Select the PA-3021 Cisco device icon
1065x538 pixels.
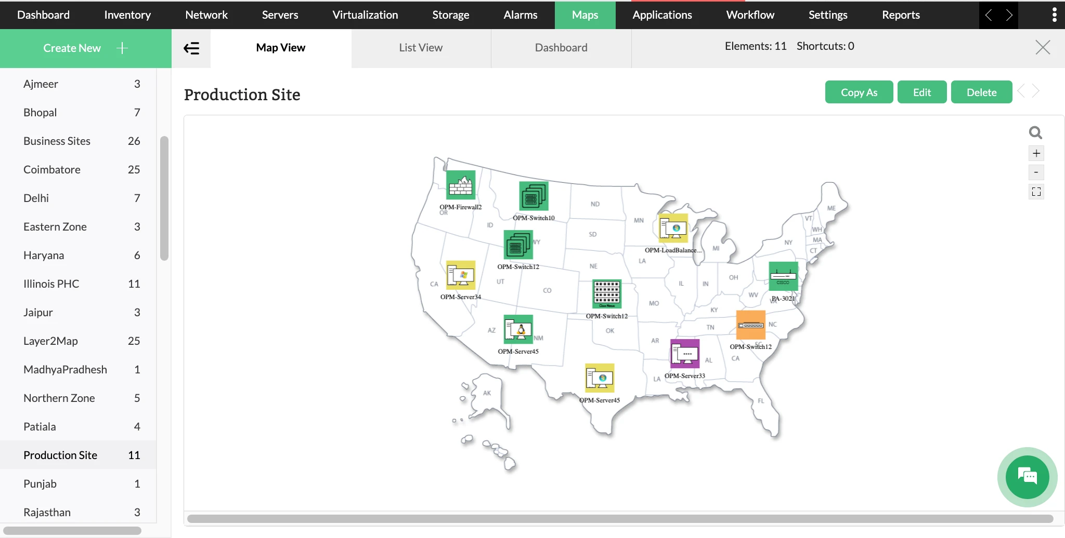coord(783,276)
